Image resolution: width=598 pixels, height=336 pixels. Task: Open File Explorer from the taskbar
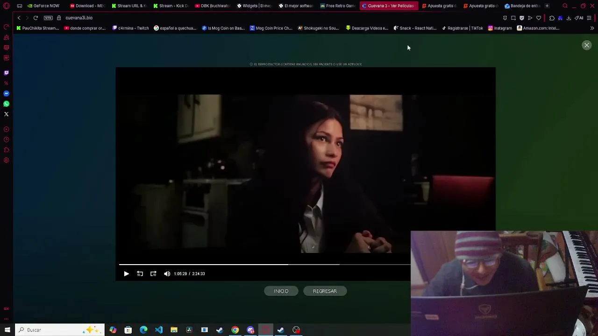[174, 330]
